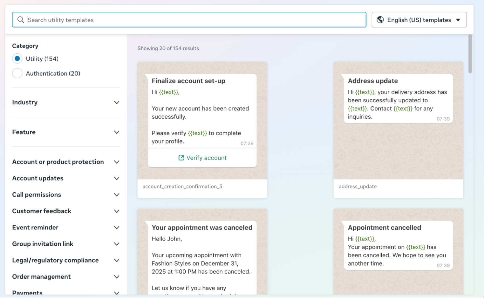Viewport: 484px width, 298px height.
Task: Click Group invitation link label
Action: point(43,244)
